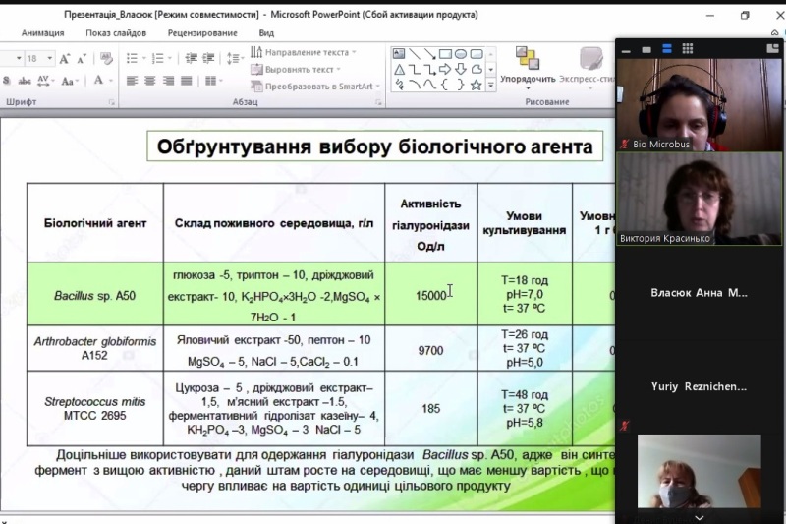Select the curve shape
This screenshot has height=524, width=786.
429,85
